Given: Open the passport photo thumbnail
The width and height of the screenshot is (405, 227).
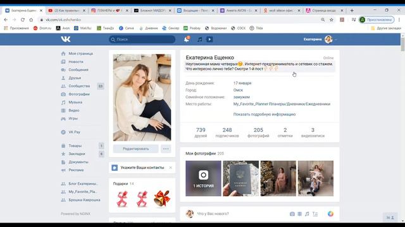Looking at the screenshot, I should [240, 178].
